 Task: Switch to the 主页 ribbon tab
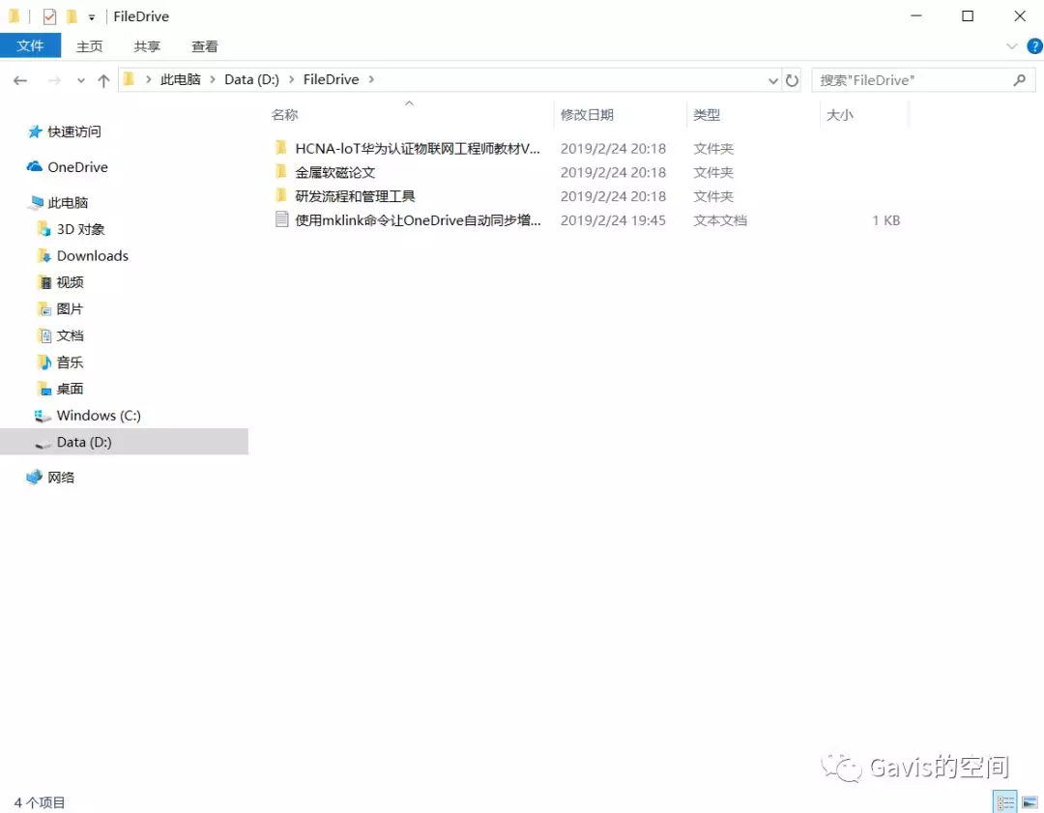[x=89, y=46]
